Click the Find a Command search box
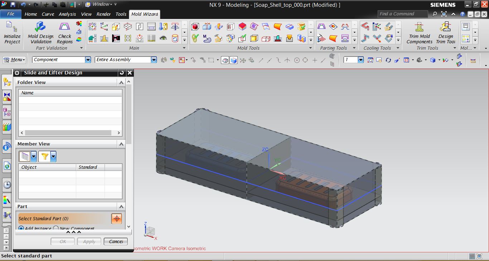This screenshot has width=489, height=261. (x=402, y=14)
